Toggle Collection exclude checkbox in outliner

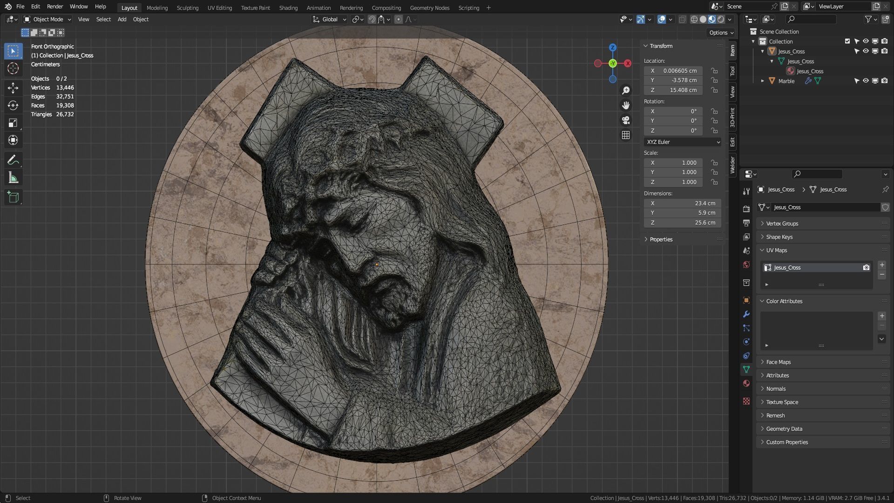pos(847,41)
